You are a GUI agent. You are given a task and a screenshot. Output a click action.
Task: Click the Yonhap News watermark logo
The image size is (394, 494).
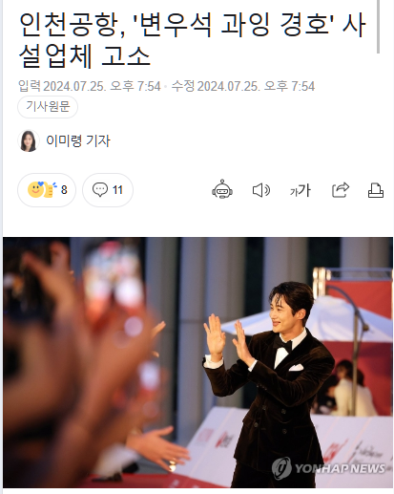[x=328, y=468]
